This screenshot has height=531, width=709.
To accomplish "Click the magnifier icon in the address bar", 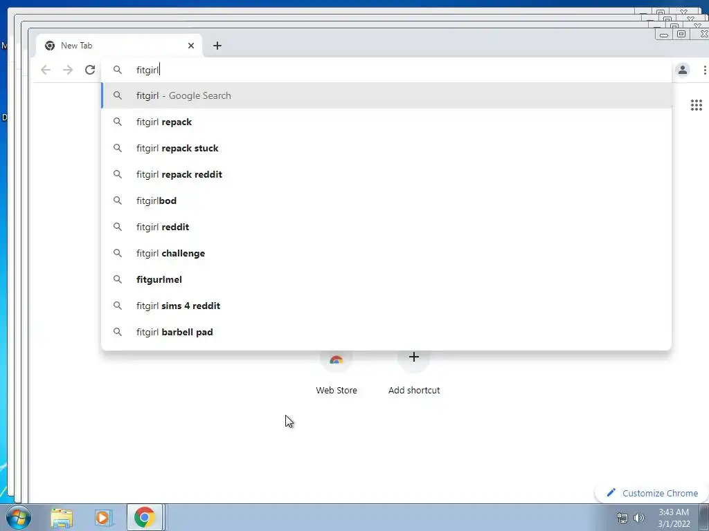I will pos(118,70).
